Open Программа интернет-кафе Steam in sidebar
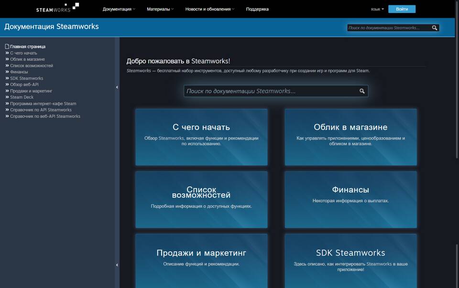The height and width of the screenshot is (288, 459). [43, 104]
